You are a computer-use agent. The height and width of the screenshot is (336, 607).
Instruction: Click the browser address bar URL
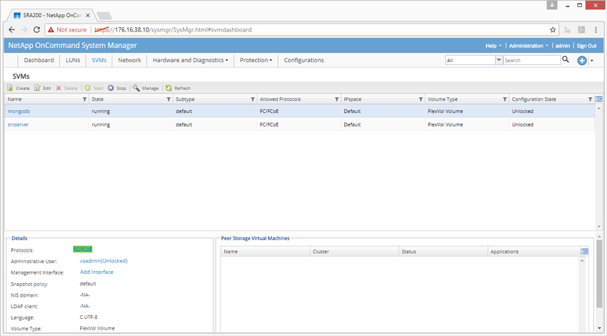coord(173,30)
